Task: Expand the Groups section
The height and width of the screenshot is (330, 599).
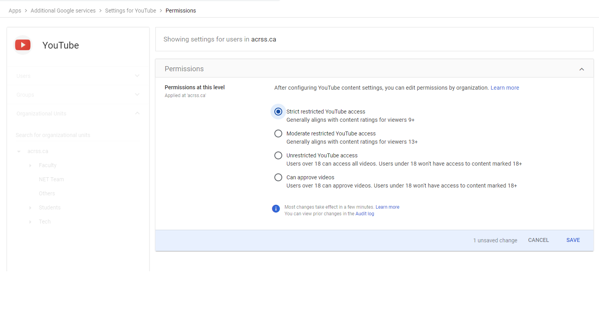Action: click(137, 94)
